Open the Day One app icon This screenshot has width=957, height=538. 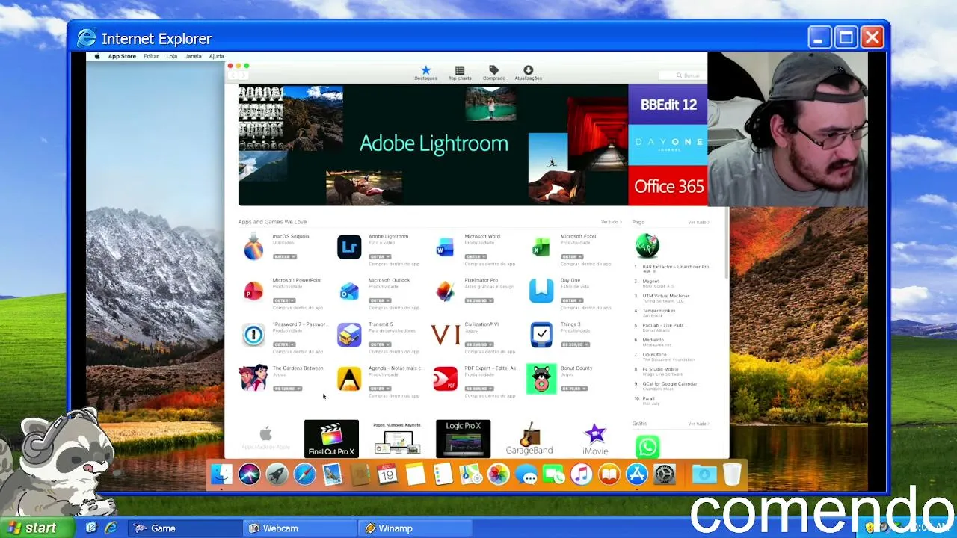tap(541, 291)
